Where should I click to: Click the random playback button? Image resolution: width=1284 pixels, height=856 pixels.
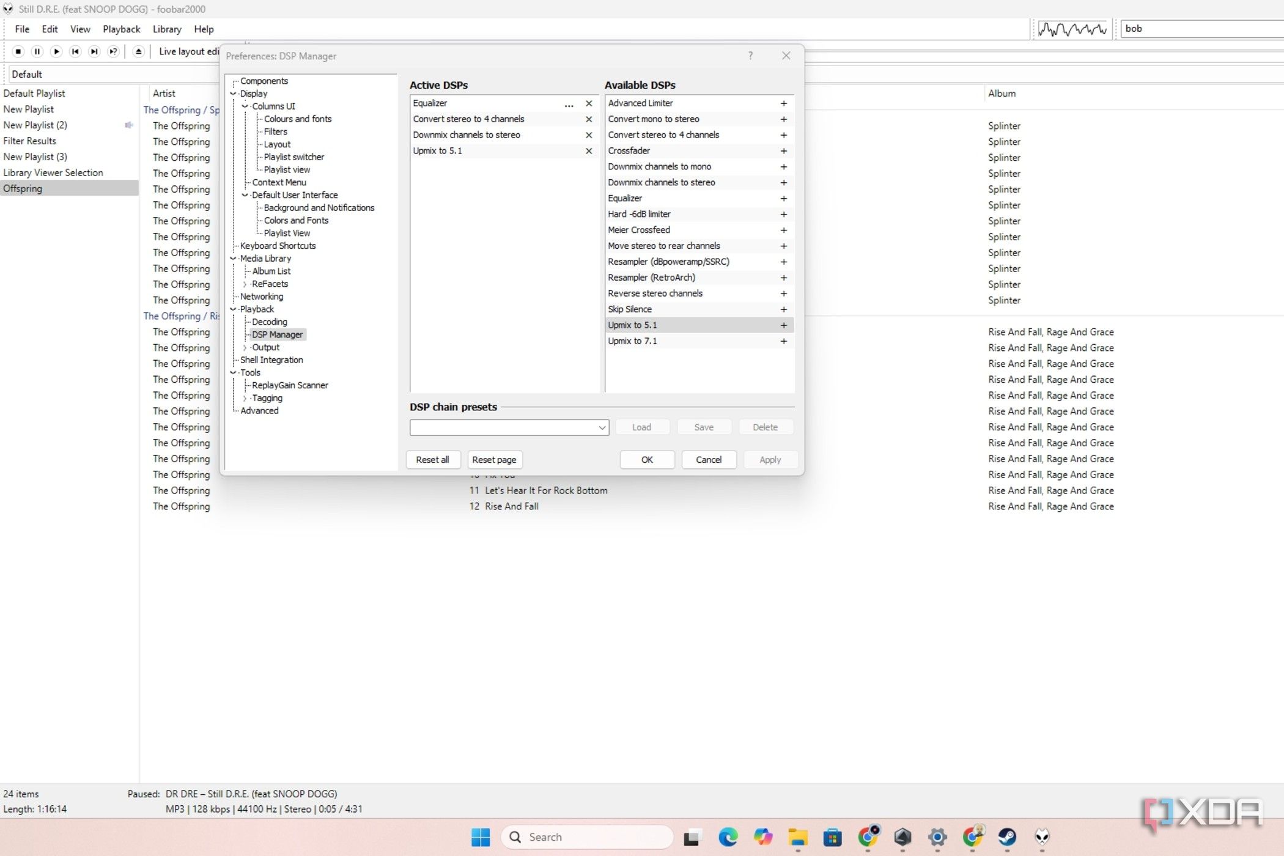click(113, 51)
